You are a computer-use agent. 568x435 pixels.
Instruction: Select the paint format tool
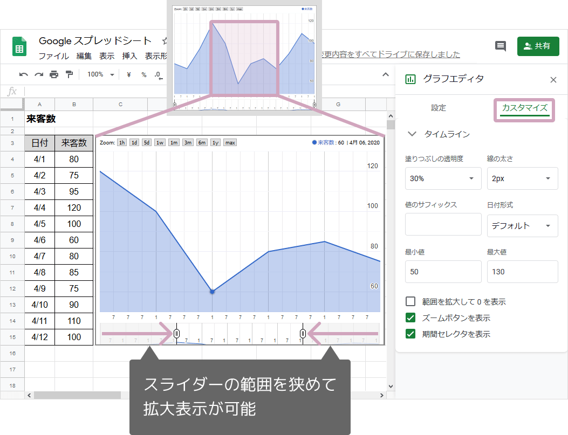(69, 74)
